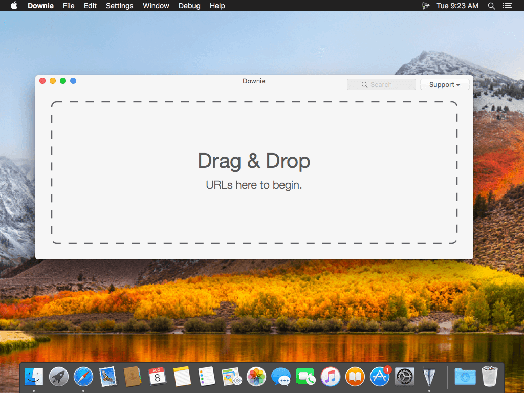Open the Edit menu
This screenshot has width=524, height=393.
[90, 6]
